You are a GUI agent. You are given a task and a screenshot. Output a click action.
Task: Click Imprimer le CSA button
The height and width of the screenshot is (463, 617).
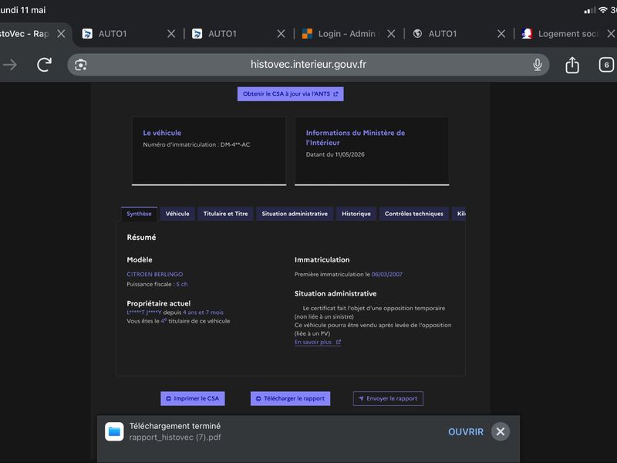192,398
